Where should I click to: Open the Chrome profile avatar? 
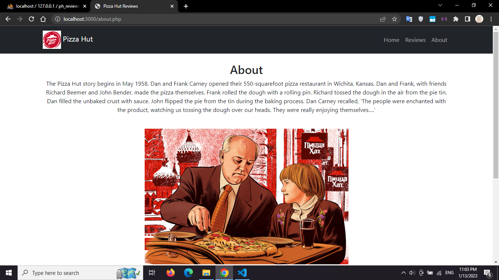(479, 19)
